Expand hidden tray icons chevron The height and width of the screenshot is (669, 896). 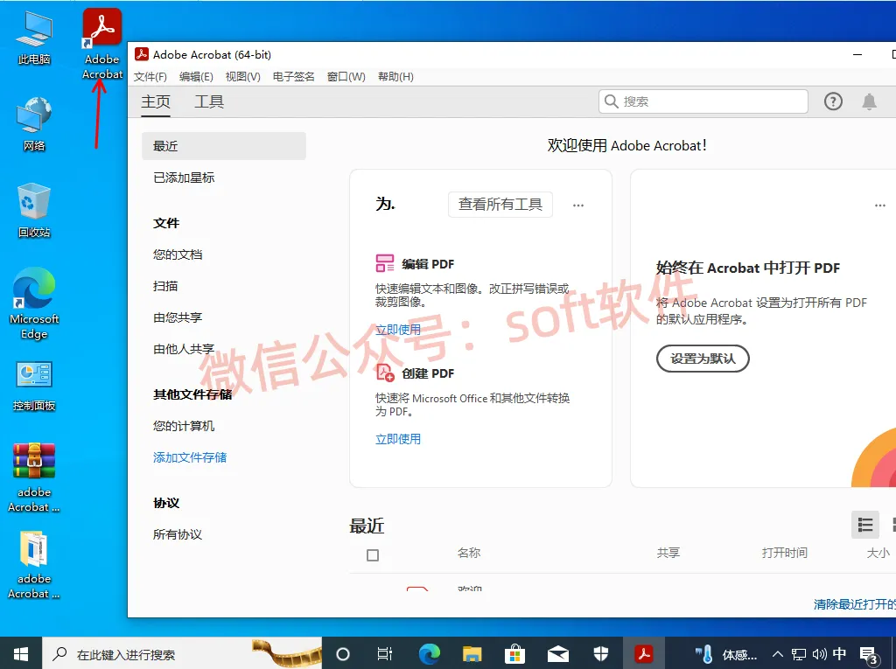(778, 654)
